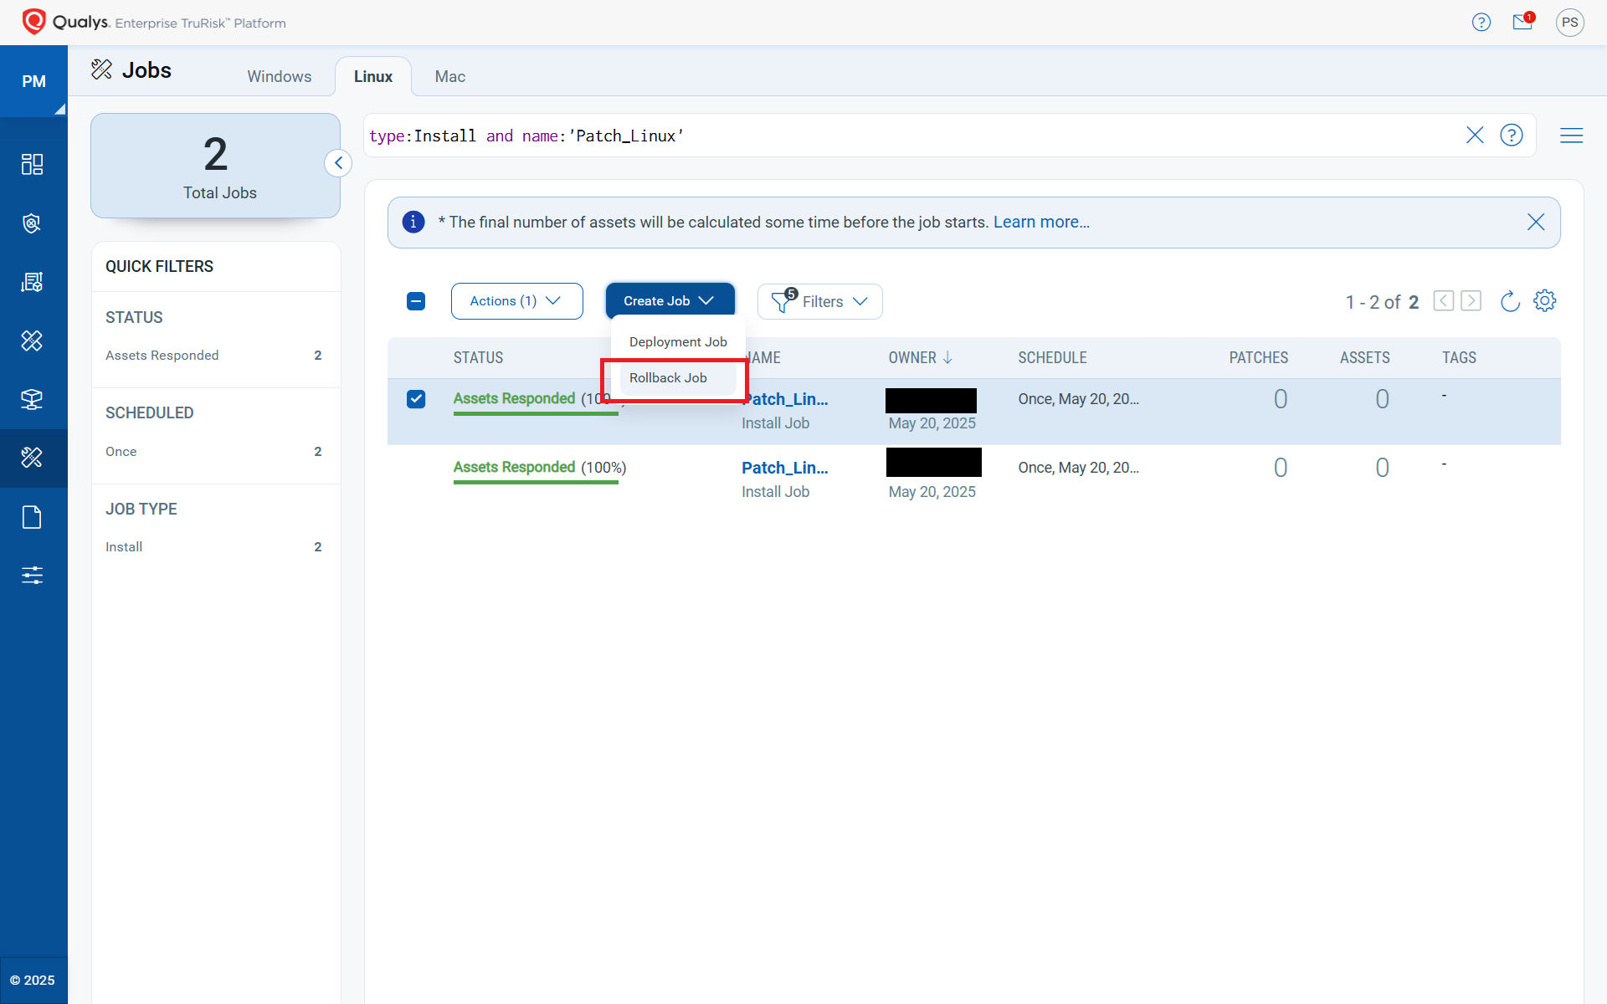Refresh the jobs list
The height and width of the screenshot is (1004, 1607).
(x=1510, y=301)
